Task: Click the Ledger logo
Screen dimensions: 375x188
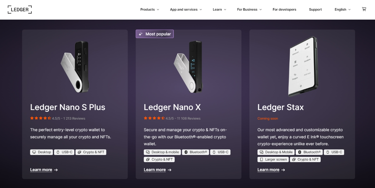Action: [19, 9]
